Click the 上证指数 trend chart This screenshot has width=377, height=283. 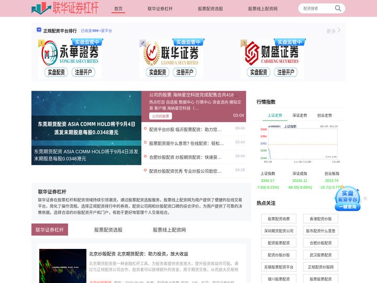tap(300, 144)
